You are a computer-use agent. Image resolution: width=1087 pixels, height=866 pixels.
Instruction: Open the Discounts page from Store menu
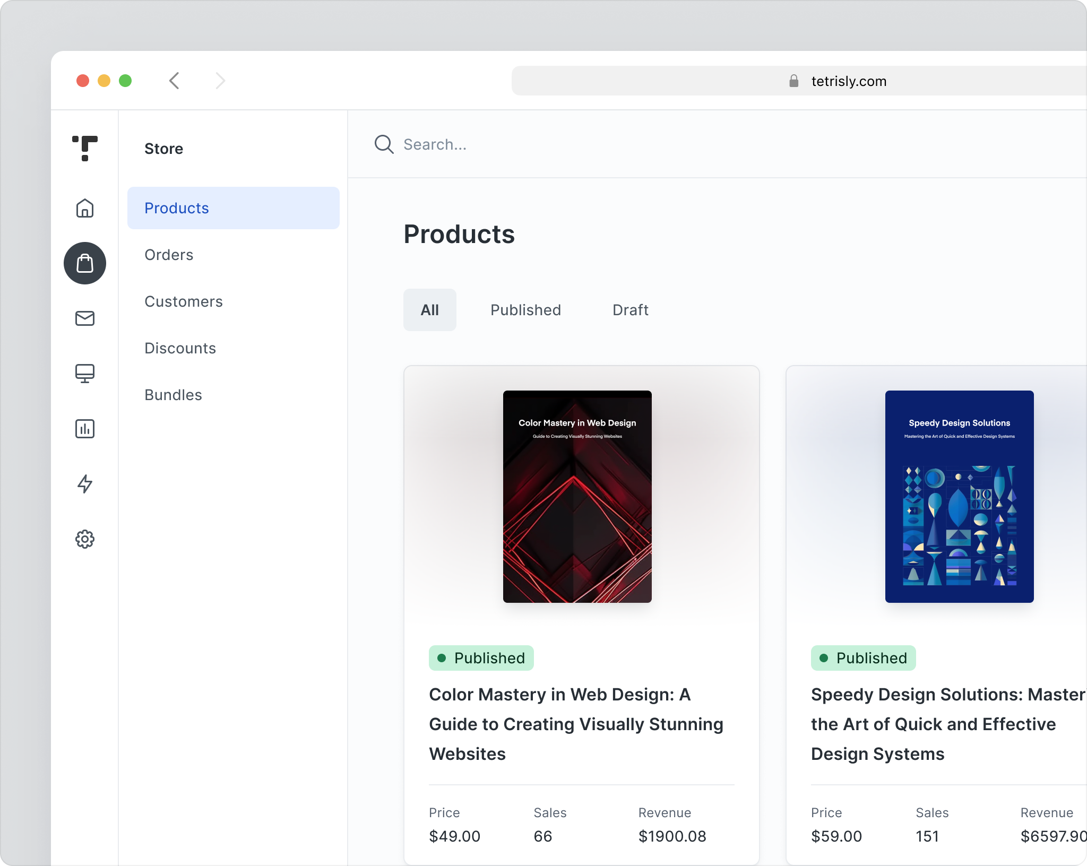(180, 348)
